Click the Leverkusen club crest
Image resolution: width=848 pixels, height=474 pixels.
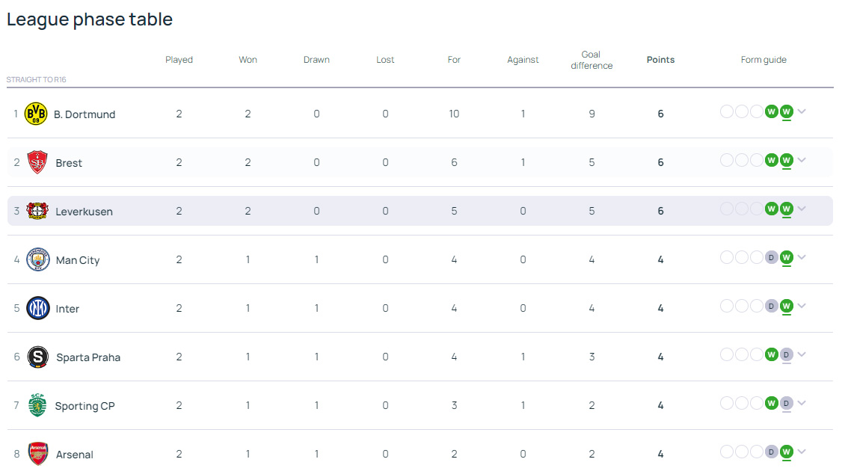[37, 212]
